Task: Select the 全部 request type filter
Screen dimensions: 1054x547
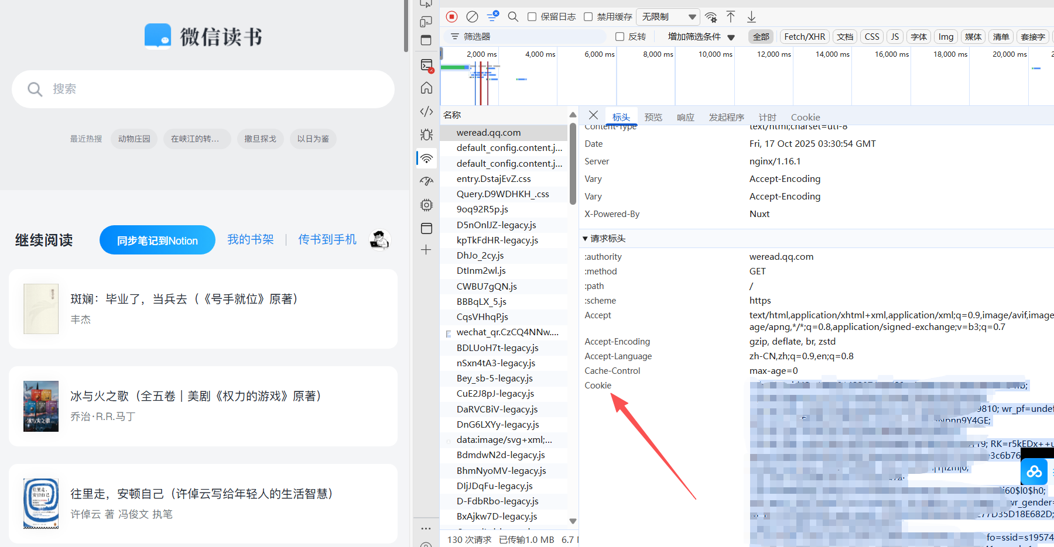Action: click(761, 37)
